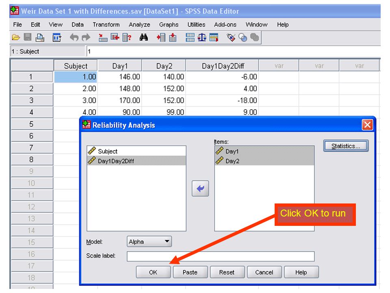
Task: Click the Subject column header
Action: [76, 66]
